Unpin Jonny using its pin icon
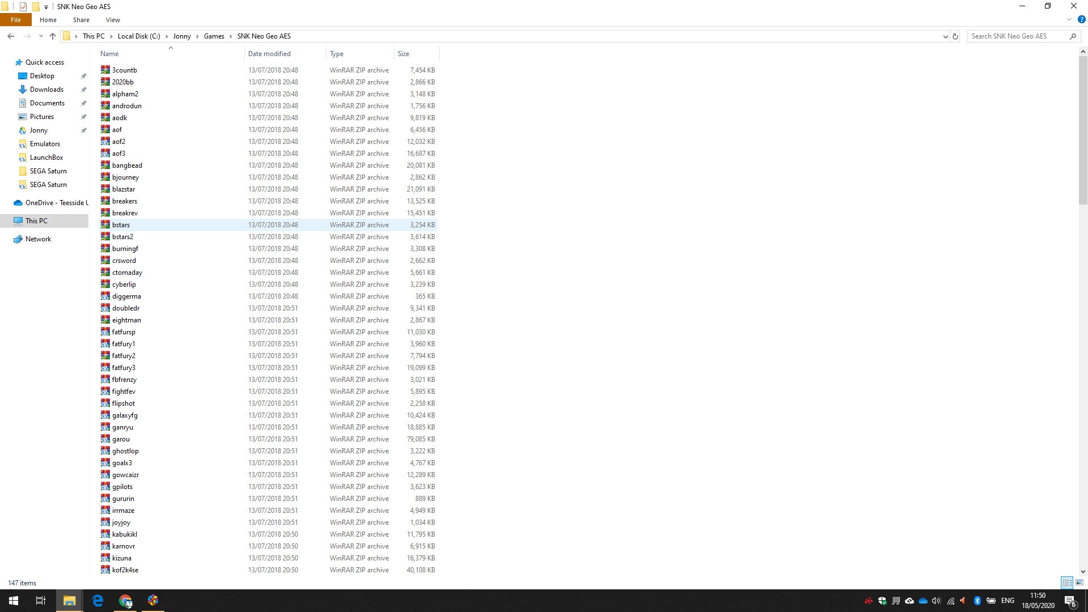 [84, 130]
